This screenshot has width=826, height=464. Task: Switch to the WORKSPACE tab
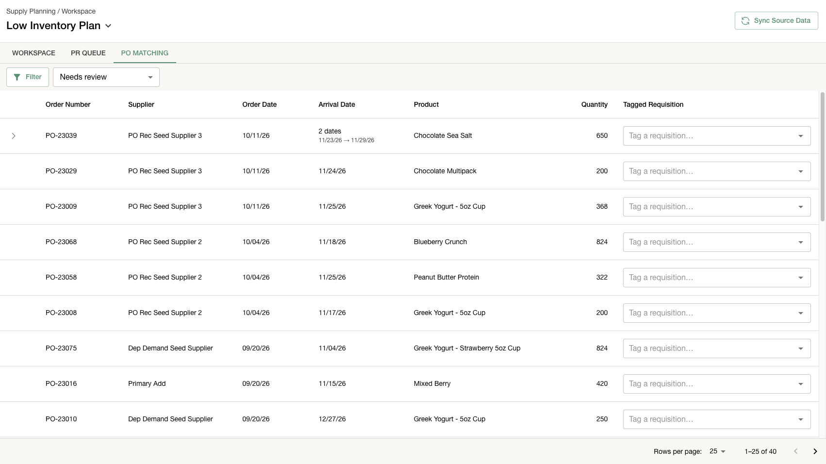coord(33,53)
